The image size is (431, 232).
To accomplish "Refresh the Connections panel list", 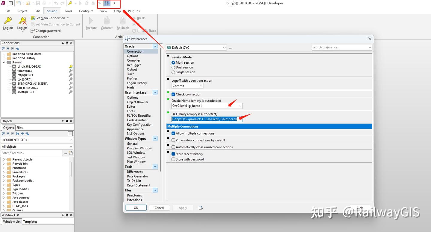I will pos(3,48).
